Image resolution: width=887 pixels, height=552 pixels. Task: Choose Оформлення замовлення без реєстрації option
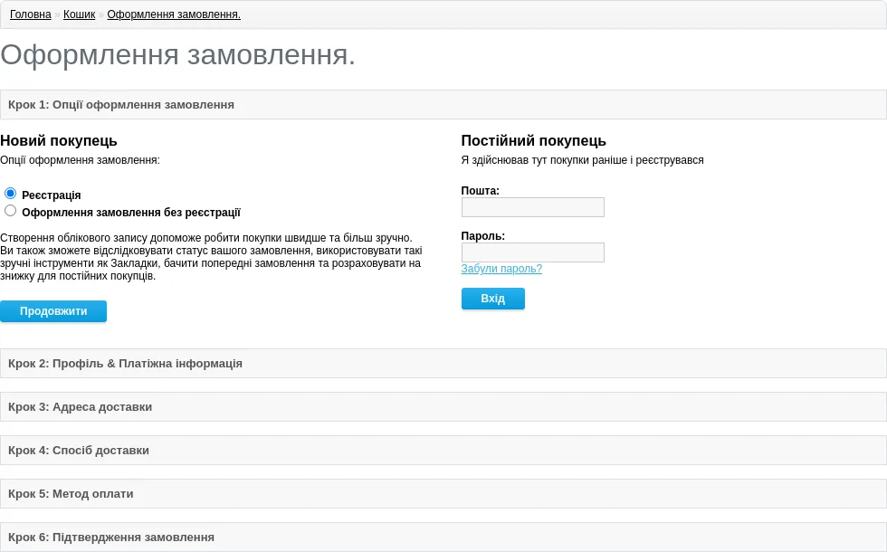10,211
